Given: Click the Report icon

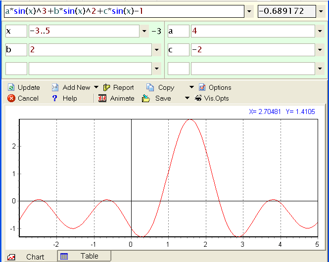Looking at the screenshot, I should pos(106,87).
